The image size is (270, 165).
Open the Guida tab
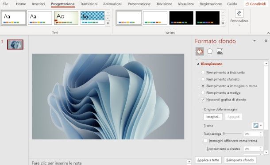pyautogui.click(x=232, y=4)
